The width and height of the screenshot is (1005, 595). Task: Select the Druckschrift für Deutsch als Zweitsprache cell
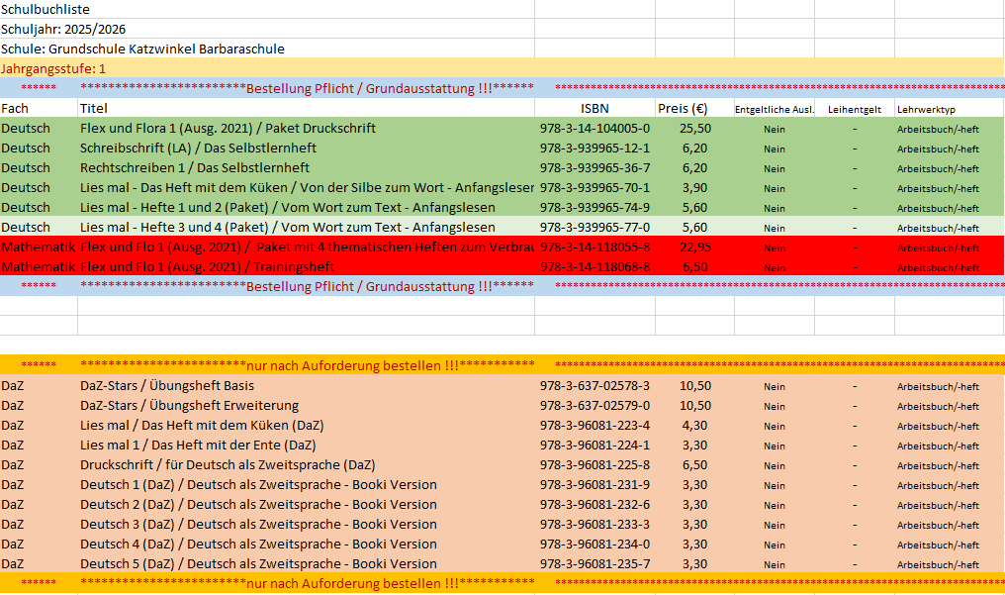point(307,465)
